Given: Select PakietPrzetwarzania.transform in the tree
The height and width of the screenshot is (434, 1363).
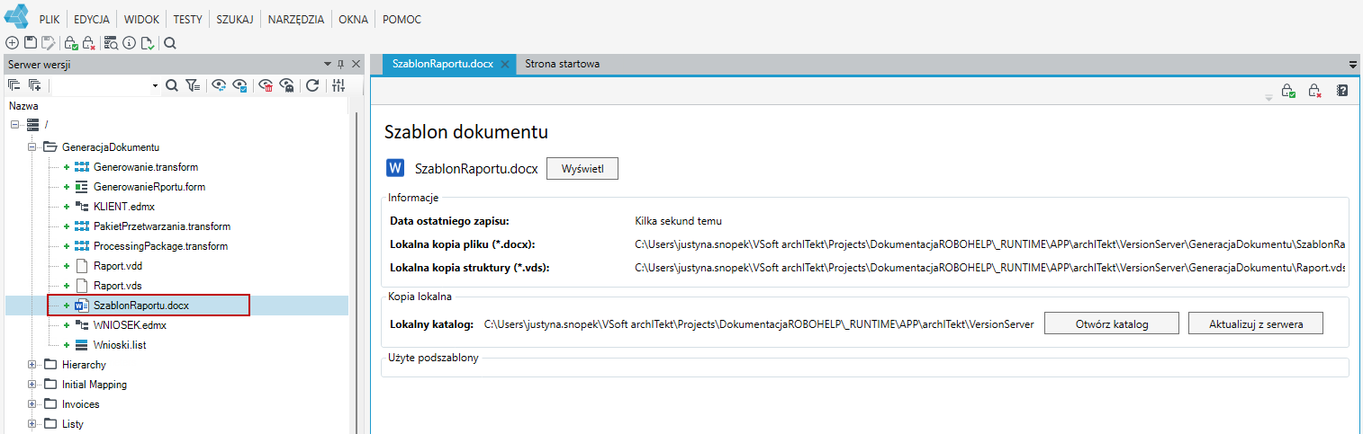Looking at the screenshot, I should (x=162, y=226).
